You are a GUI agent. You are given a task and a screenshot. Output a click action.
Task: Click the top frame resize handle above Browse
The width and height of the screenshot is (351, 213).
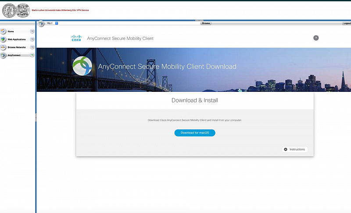pos(199,20)
